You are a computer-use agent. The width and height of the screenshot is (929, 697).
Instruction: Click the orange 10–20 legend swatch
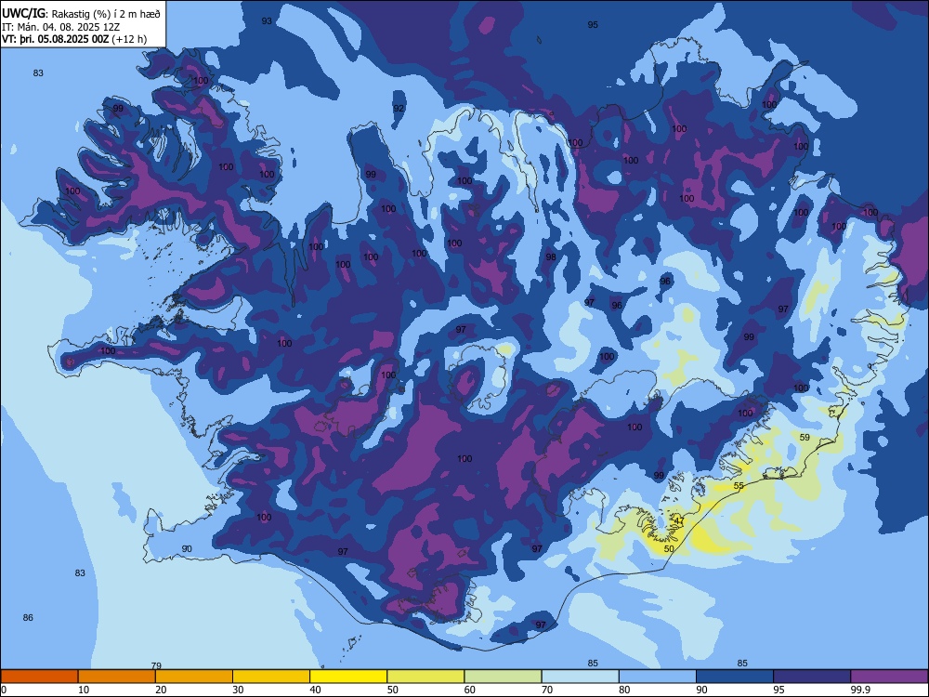[117, 677]
